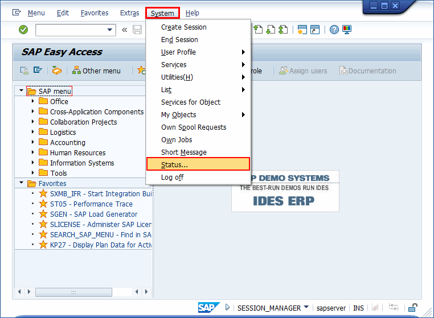Image resolution: width=434 pixels, height=318 pixels.
Task: Click the SAP Business Workplace icon
Action: pyautogui.click(x=57, y=71)
